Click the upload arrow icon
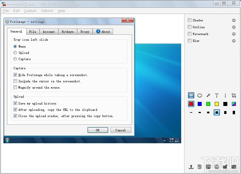 pyautogui.click(x=191, y=167)
